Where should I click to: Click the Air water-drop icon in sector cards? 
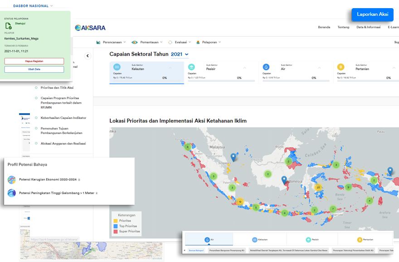pos(266,67)
